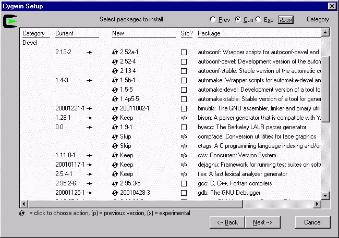Check source box for autoconf-devel
Image resolution: width=339 pixels, height=238 pixels.
(x=184, y=62)
